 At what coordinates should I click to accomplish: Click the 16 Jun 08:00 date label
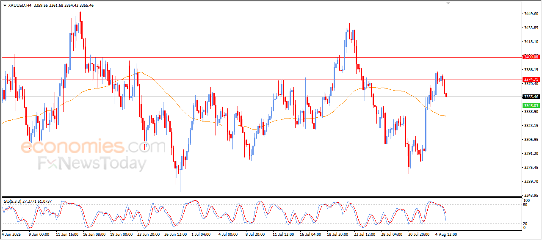(94, 234)
